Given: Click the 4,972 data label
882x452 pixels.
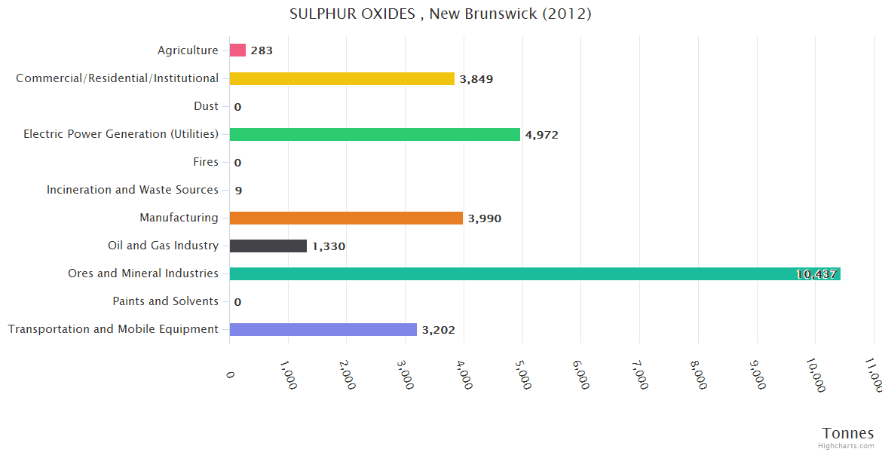Looking at the screenshot, I should coord(541,135).
